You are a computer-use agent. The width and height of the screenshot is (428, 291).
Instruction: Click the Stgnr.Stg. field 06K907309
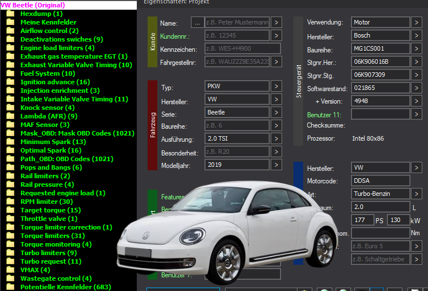point(381,75)
